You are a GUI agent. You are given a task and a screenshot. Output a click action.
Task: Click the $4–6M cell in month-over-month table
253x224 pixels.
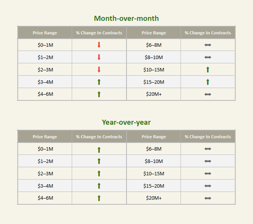46,94
